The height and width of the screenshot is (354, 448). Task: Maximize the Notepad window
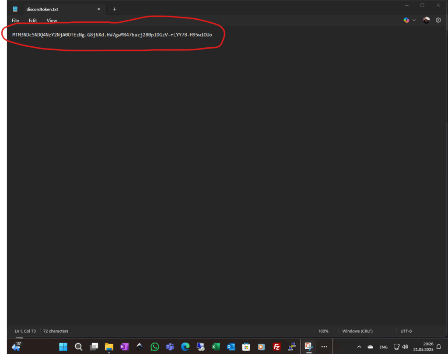point(422,5)
